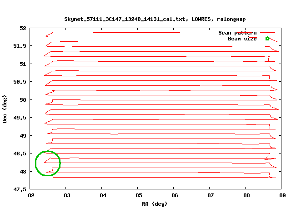Click the y-axis tick label 47.5
The height and width of the screenshot is (218, 291).
20,189
